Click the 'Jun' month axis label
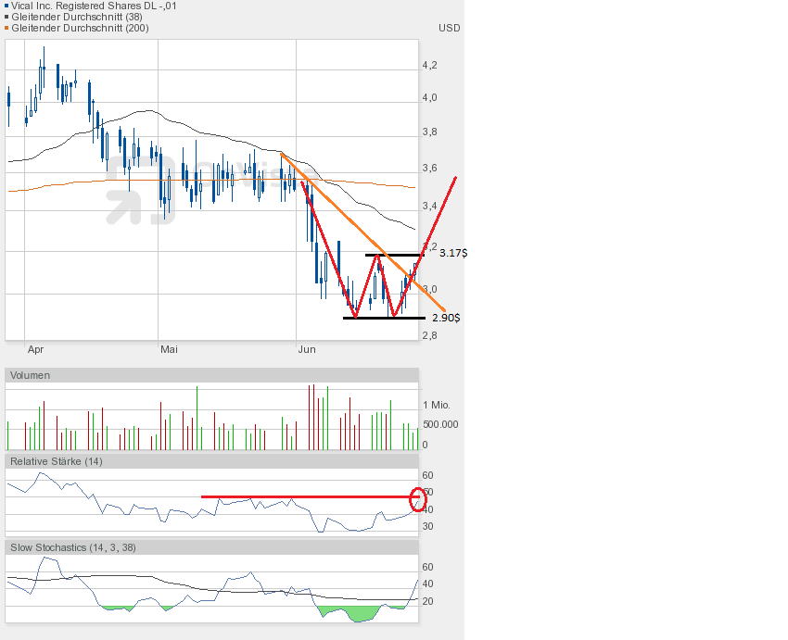This screenshot has height=640, width=788. (x=307, y=350)
